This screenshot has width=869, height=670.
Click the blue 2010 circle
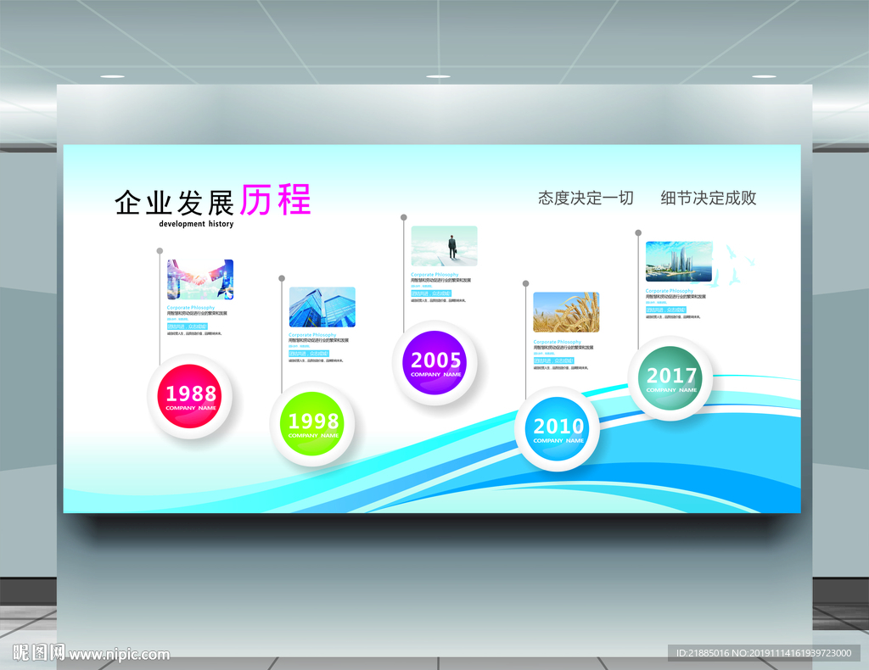click(x=558, y=428)
